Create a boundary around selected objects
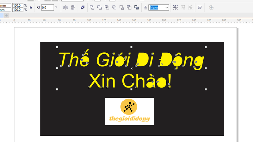Screen dimensions: 253x142 pyautogui.click(x=137, y=8)
